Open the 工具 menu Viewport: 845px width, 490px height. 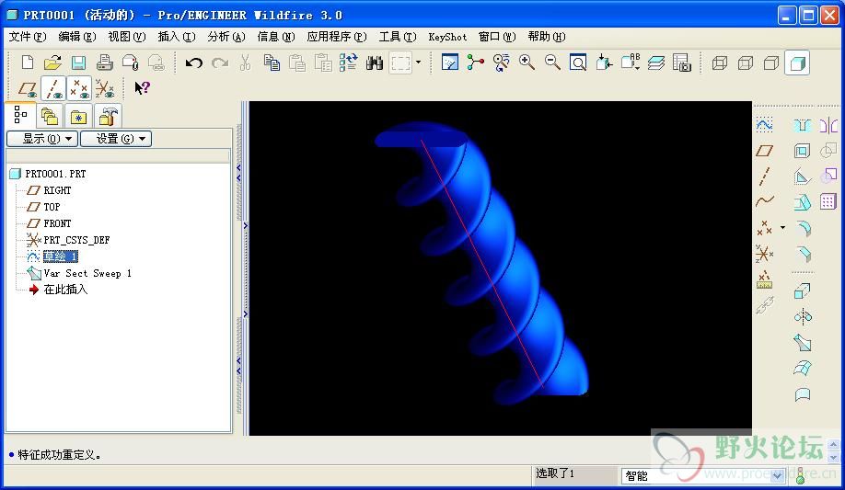coord(398,37)
